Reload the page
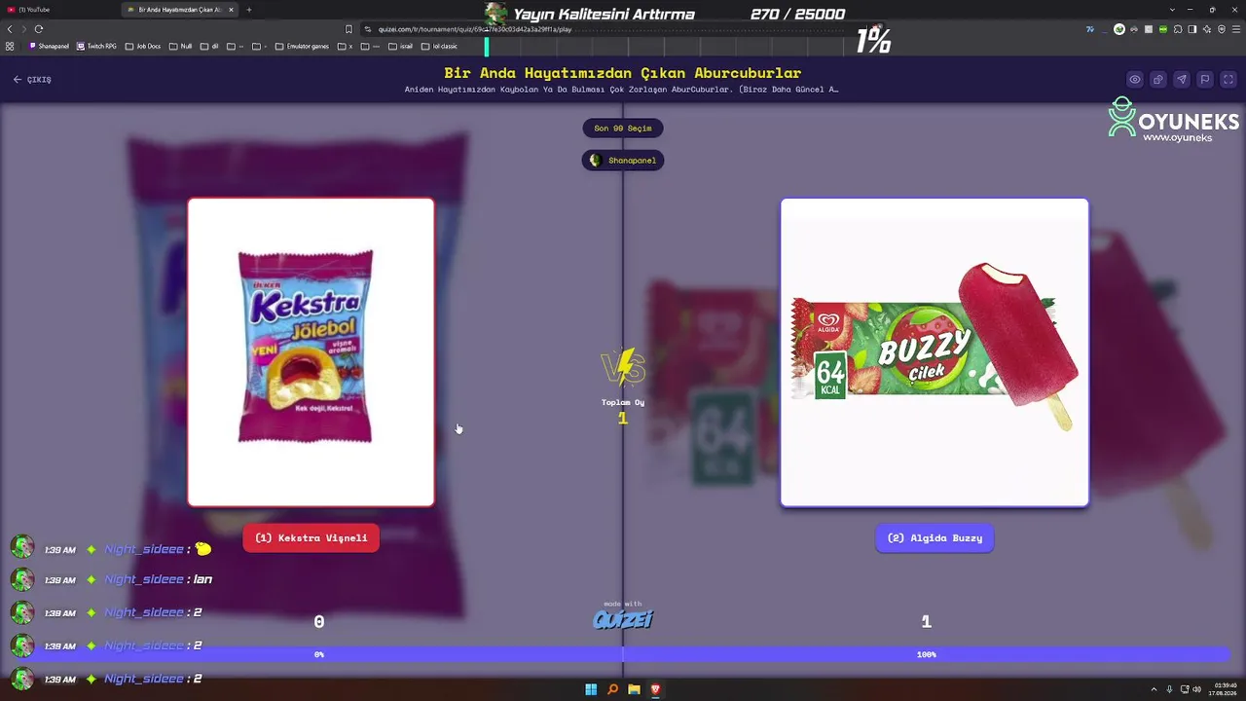 39,29
